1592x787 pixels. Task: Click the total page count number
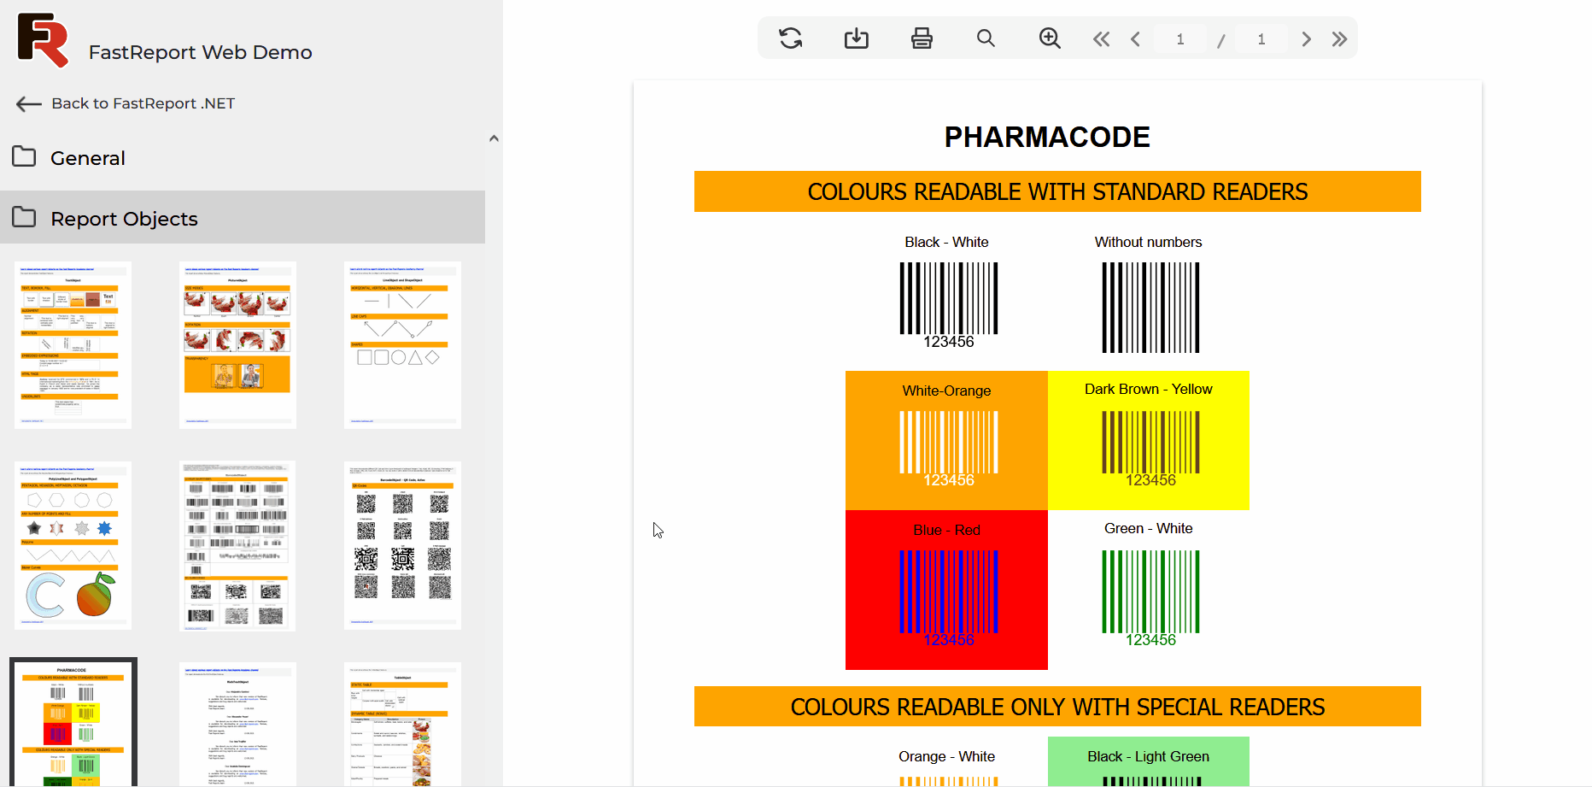click(x=1261, y=39)
